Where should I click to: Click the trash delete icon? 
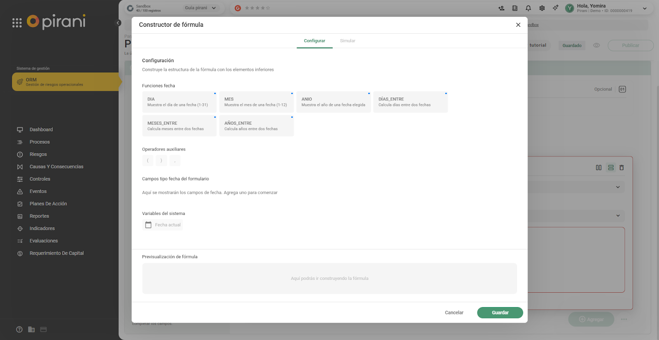coord(622,168)
